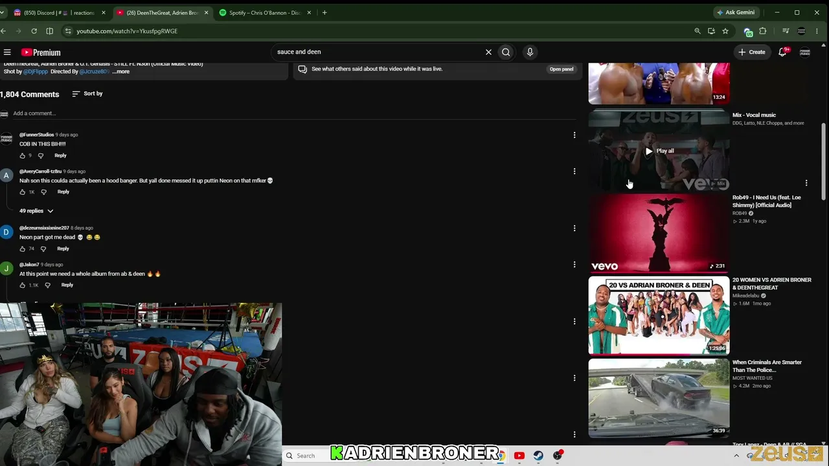
Task: Open options menu for @Jakon7 comment
Action: 574,265
